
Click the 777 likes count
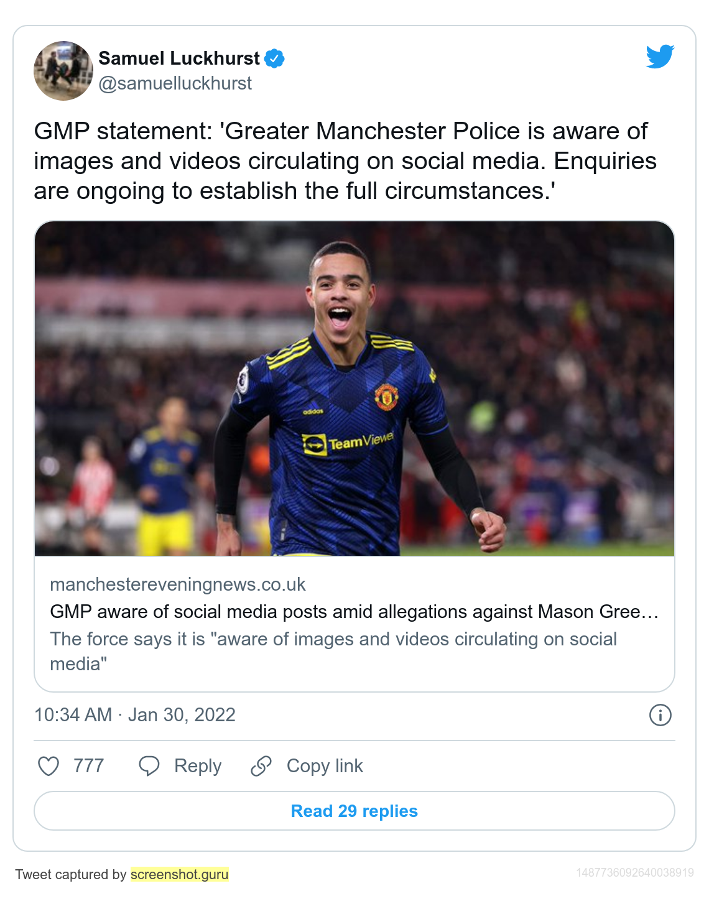tap(88, 766)
